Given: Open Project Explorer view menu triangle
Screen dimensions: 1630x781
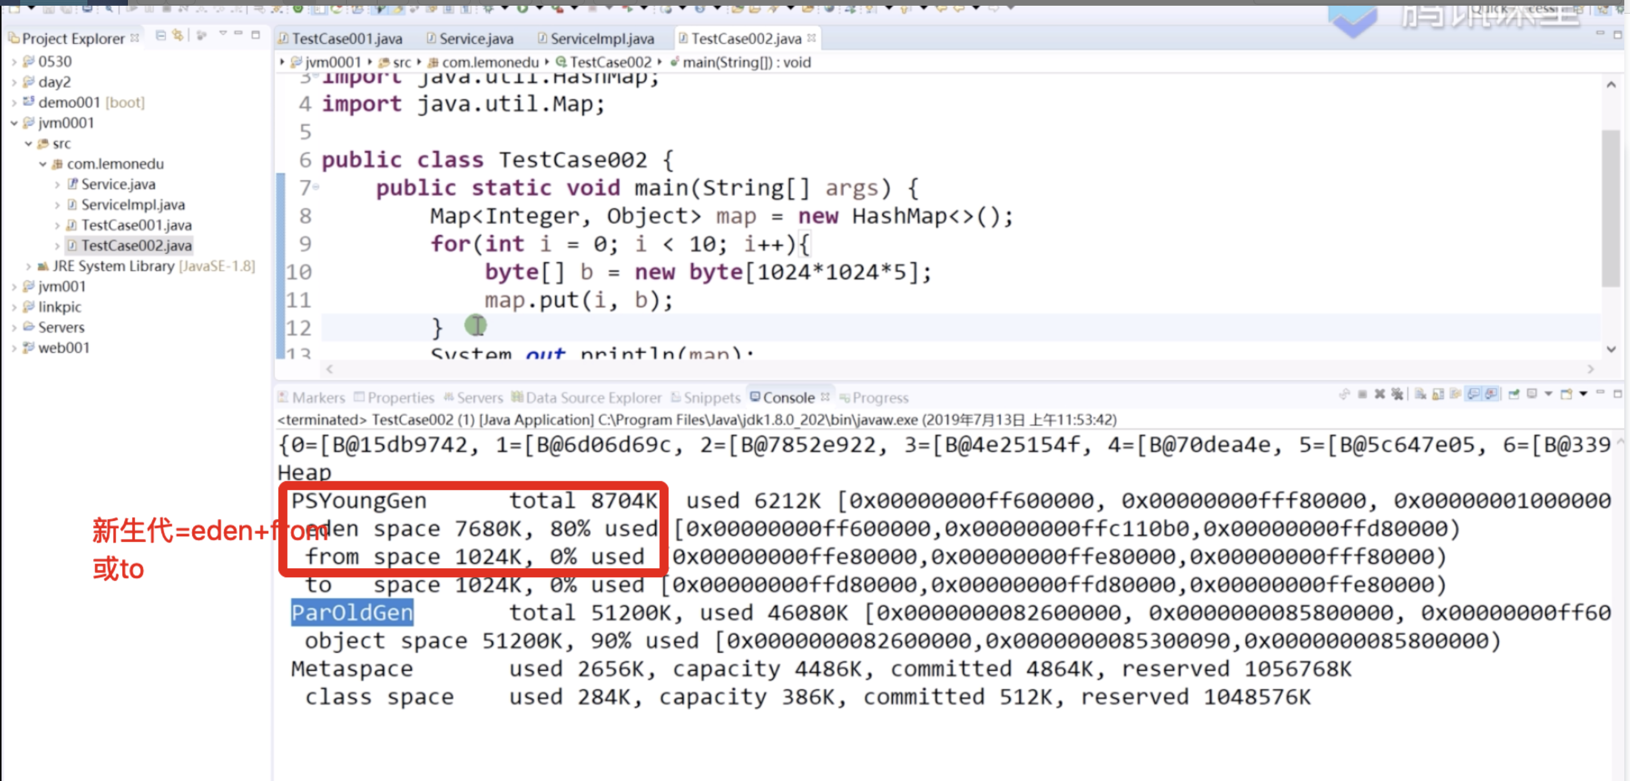Looking at the screenshot, I should pos(223,34).
